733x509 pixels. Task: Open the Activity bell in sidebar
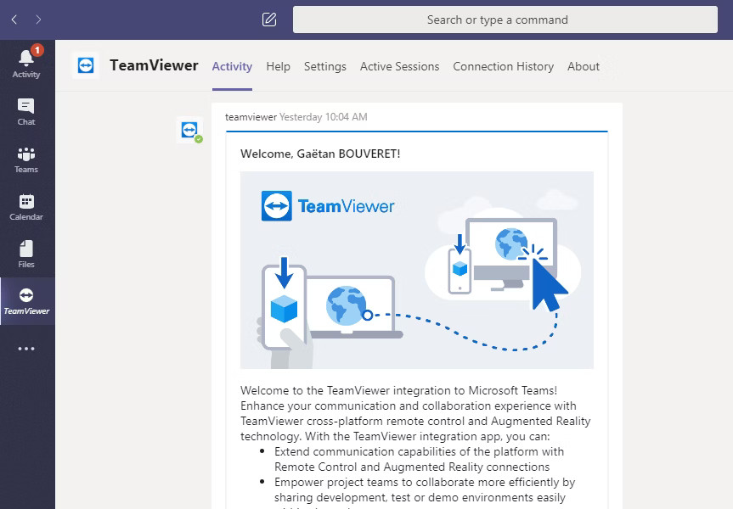[26, 64]
